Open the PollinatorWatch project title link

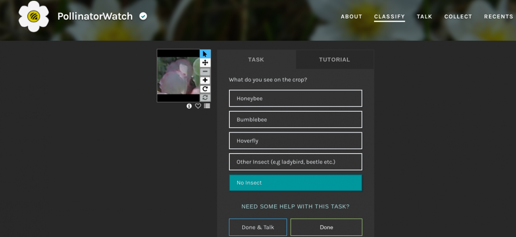(95, 16)
